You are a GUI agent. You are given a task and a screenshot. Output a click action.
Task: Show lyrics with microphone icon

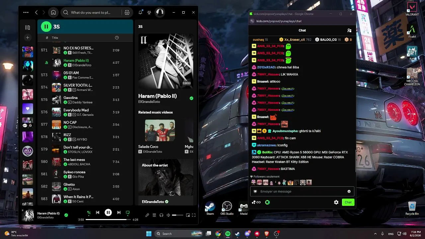[147, 215]
